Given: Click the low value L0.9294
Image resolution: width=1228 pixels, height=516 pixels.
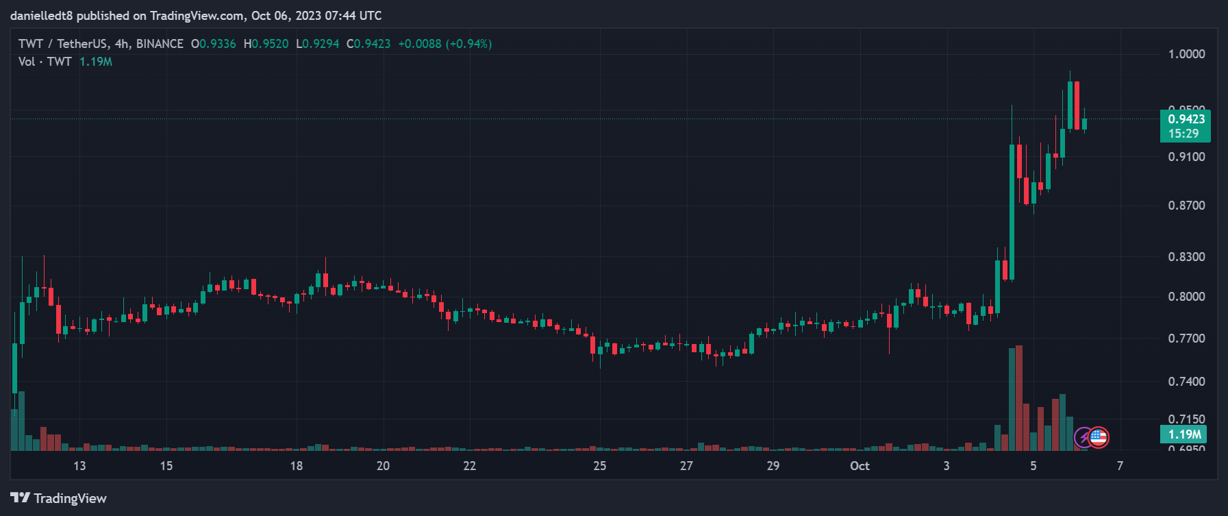Looking at the screenshot, I should (x=318, y=44).
